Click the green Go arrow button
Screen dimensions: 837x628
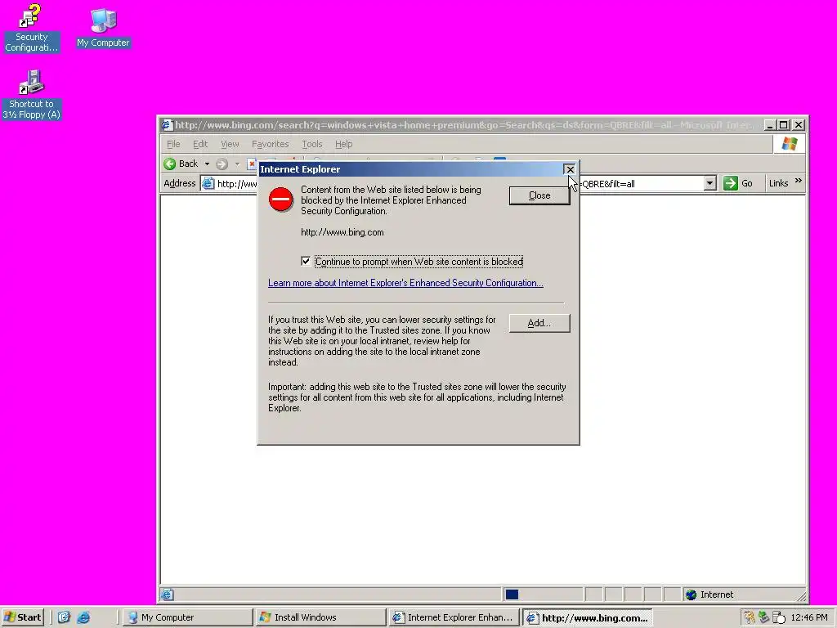point(730,183)
